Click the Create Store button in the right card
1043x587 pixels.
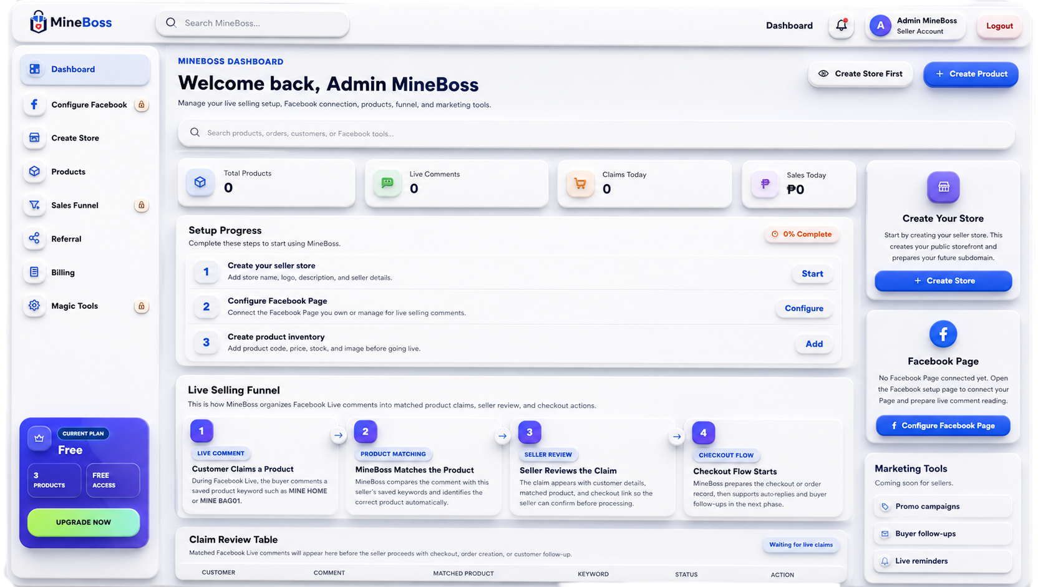pos(943,281)
